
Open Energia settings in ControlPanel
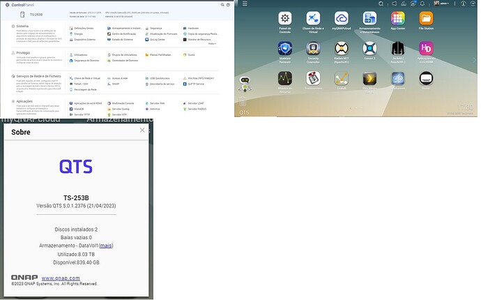click(x=76, y=33)
